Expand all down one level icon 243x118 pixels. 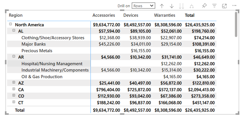[191, 6]
